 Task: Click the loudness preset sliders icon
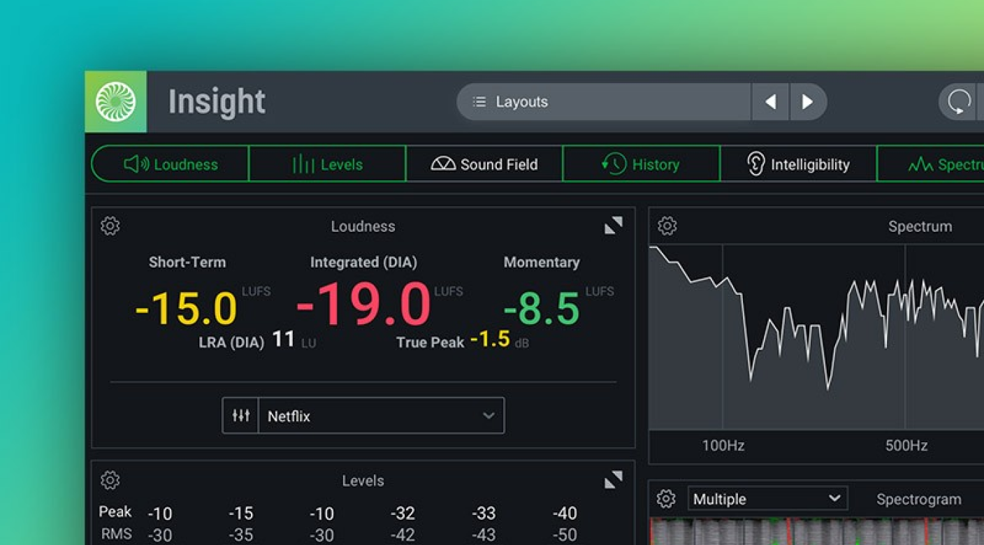click(240, 416)
